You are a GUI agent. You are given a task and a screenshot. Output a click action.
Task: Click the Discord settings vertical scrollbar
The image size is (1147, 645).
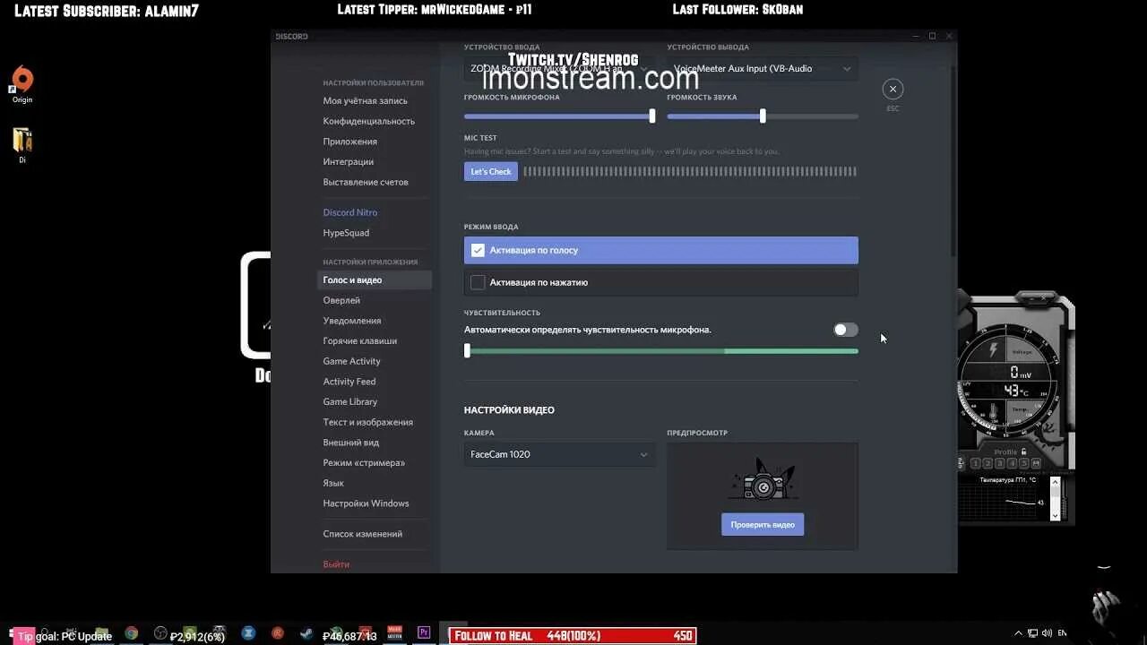coord(953,161)
